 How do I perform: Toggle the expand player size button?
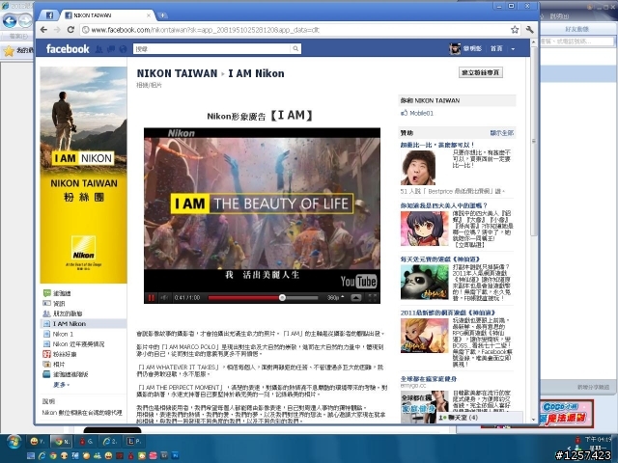[x=356, y=298]
